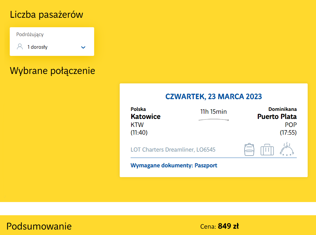Click the POP airport code
Screen dimensions: 316x235
(290, 125)
